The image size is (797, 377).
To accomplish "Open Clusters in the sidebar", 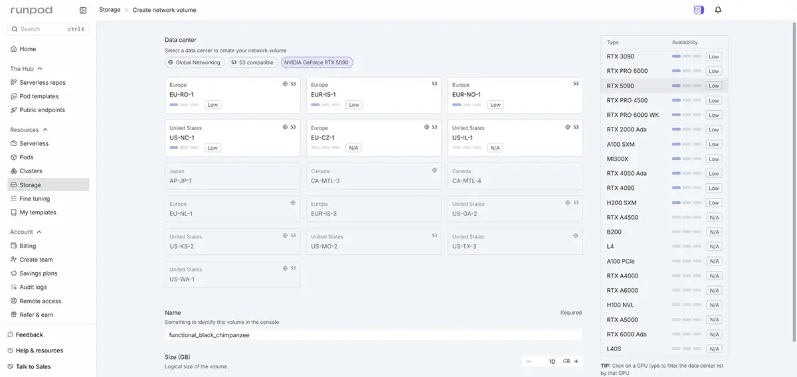I will click(x=31, y=171).
